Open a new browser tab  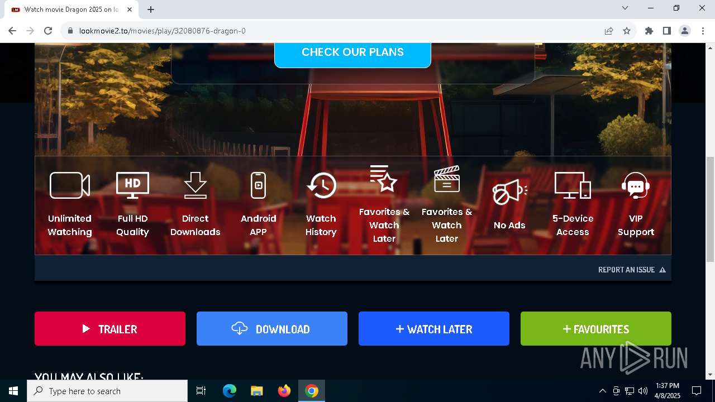coord(151,9)
